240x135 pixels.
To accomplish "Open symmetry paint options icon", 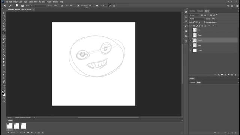I will tap(114, 6).
